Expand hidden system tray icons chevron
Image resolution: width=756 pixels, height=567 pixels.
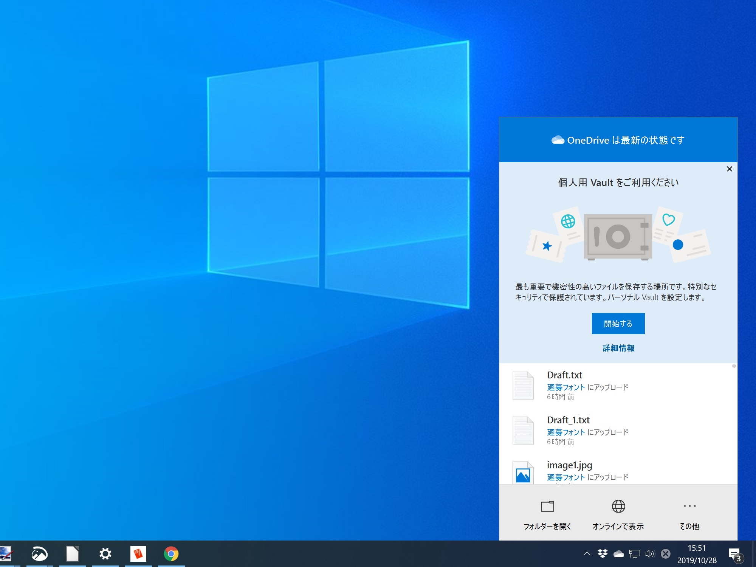[587, 554]
